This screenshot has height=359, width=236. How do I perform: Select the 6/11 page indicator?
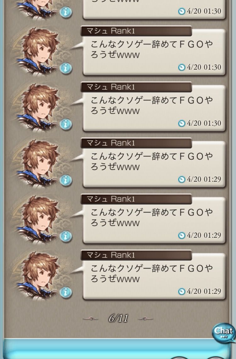click(118, 318)
